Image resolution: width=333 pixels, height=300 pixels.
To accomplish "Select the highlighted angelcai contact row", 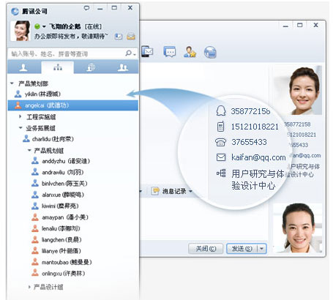I will pos(72,105).
